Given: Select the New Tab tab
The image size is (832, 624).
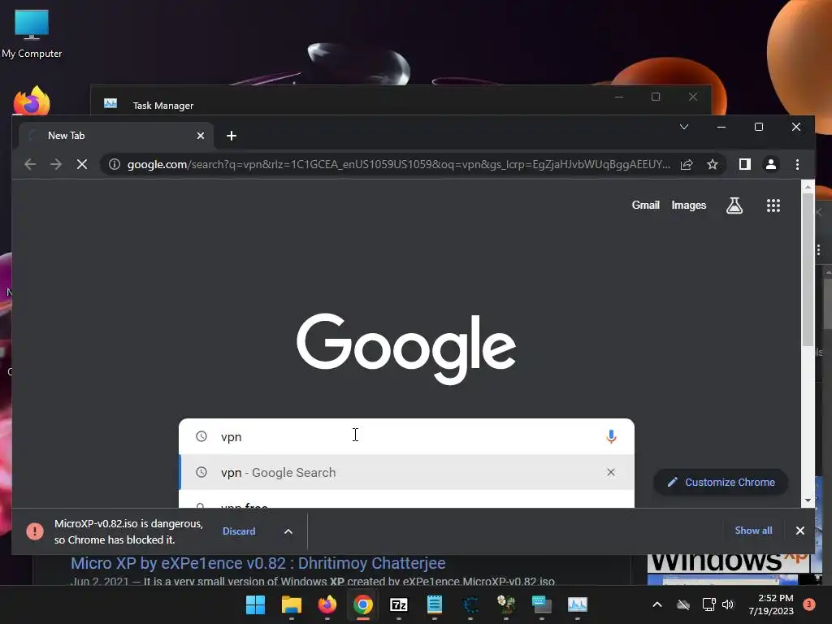Looking at the screenshot, I should point(115,136).
